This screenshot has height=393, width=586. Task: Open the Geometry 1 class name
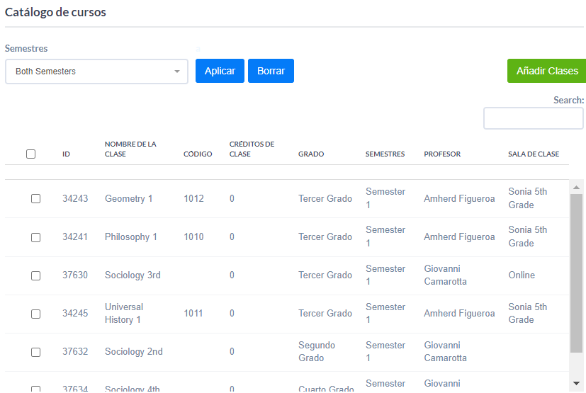pos(128,199)
